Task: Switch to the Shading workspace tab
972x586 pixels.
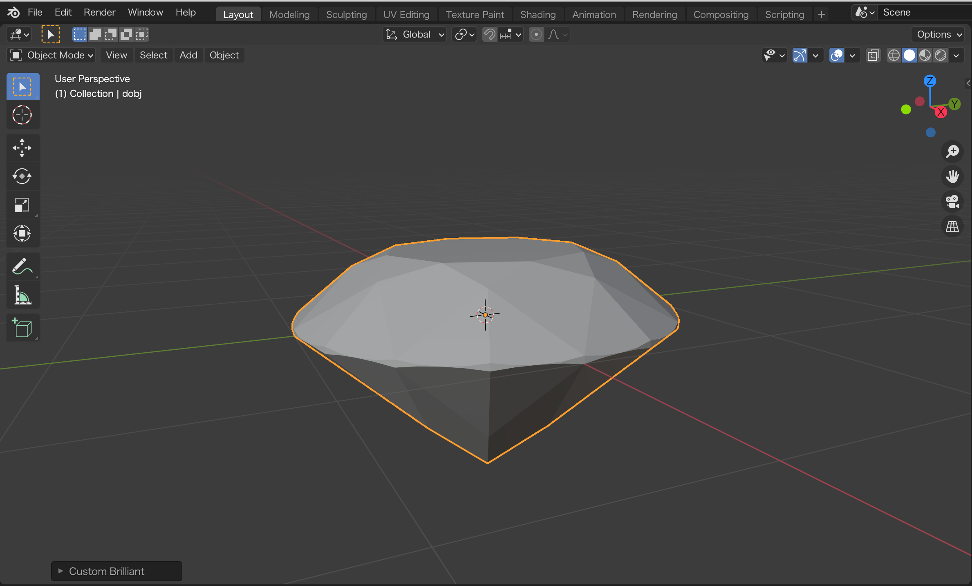Action: 538,15
